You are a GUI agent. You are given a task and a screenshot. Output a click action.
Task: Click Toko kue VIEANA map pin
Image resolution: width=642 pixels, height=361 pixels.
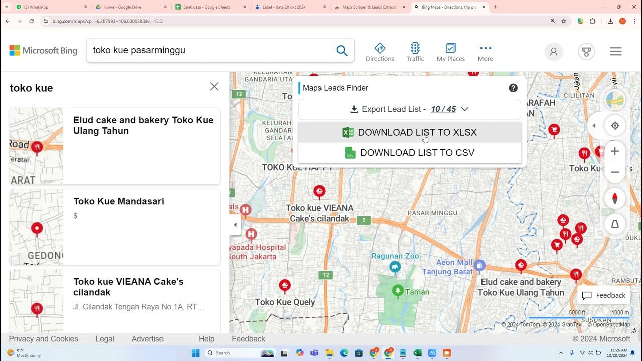tap(319, 192)
